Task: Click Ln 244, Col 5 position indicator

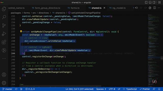Action: [79, 89]
